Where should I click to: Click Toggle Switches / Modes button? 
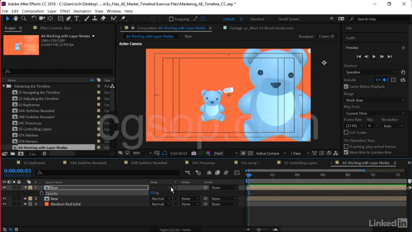(x=175, y=230)
